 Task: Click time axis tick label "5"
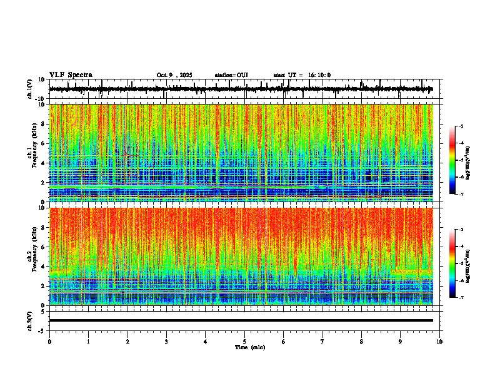pyautogui.click(x=244, y=342)
